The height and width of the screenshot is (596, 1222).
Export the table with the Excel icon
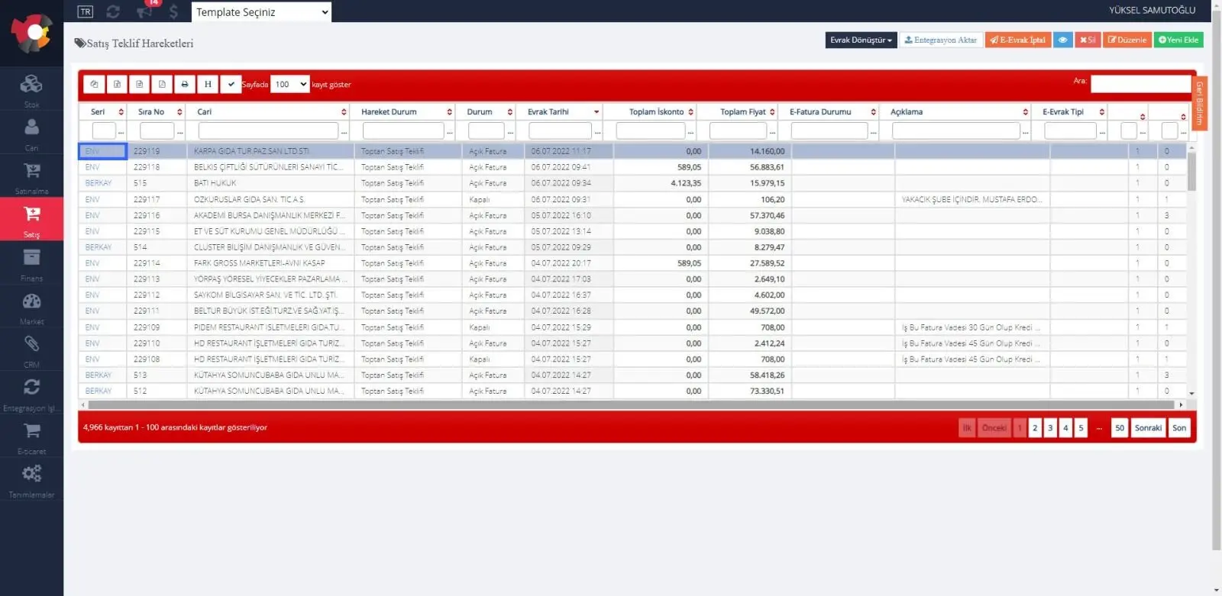click(x=117, y=85)
